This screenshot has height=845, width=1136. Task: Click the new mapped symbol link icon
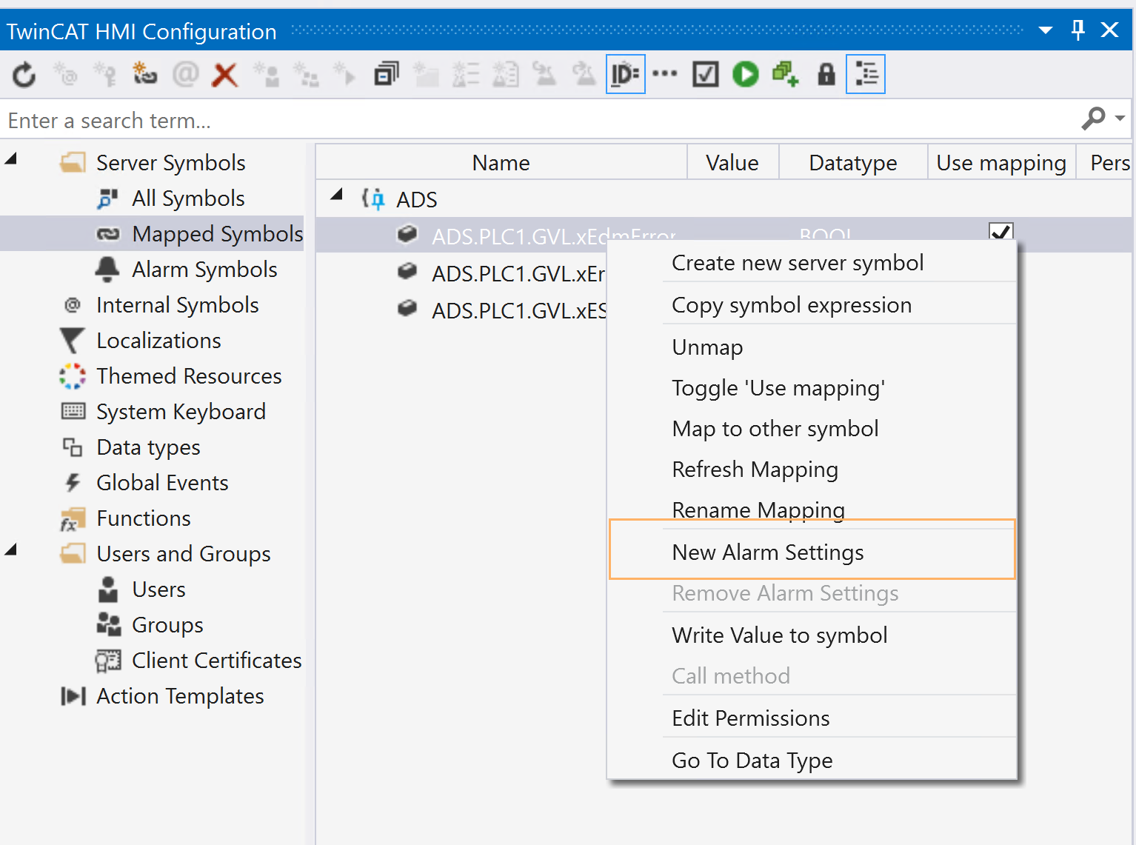click(145, 74)
